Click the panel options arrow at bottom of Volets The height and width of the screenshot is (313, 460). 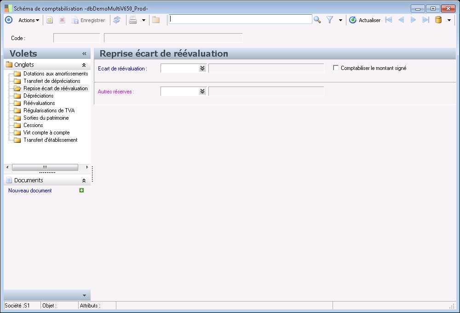point(85,296)
